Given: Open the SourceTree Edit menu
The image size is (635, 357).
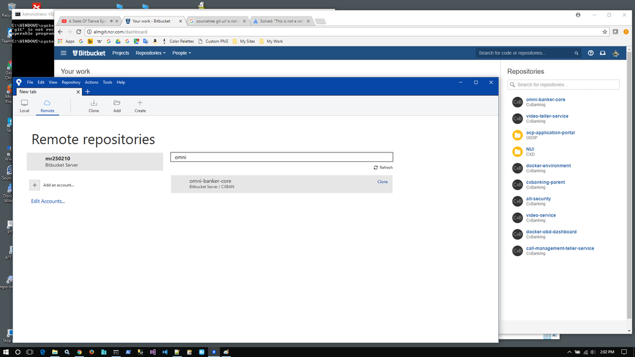Looking at the screenshot, I should (x=41, y=82).
